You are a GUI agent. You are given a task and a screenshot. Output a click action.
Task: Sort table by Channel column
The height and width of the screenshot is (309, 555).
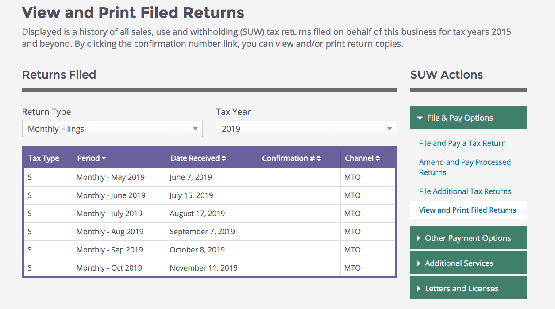[x=362, y=158]
